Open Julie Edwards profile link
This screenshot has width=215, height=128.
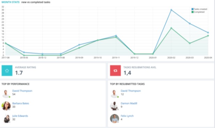pos(20,116)
